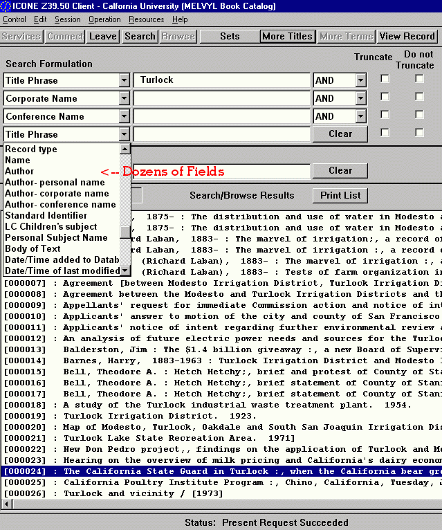This screenshot has height=530, width=442.
Task: Click the More Titles button
Action: pyautogui.click(x=287, y=36)
